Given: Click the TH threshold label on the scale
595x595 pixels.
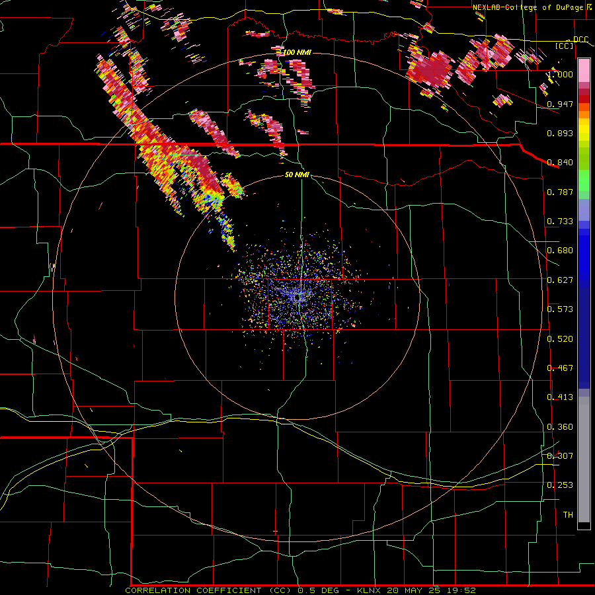Looking at the screenshot, I should pyautogui.click(x=568, y=515).
